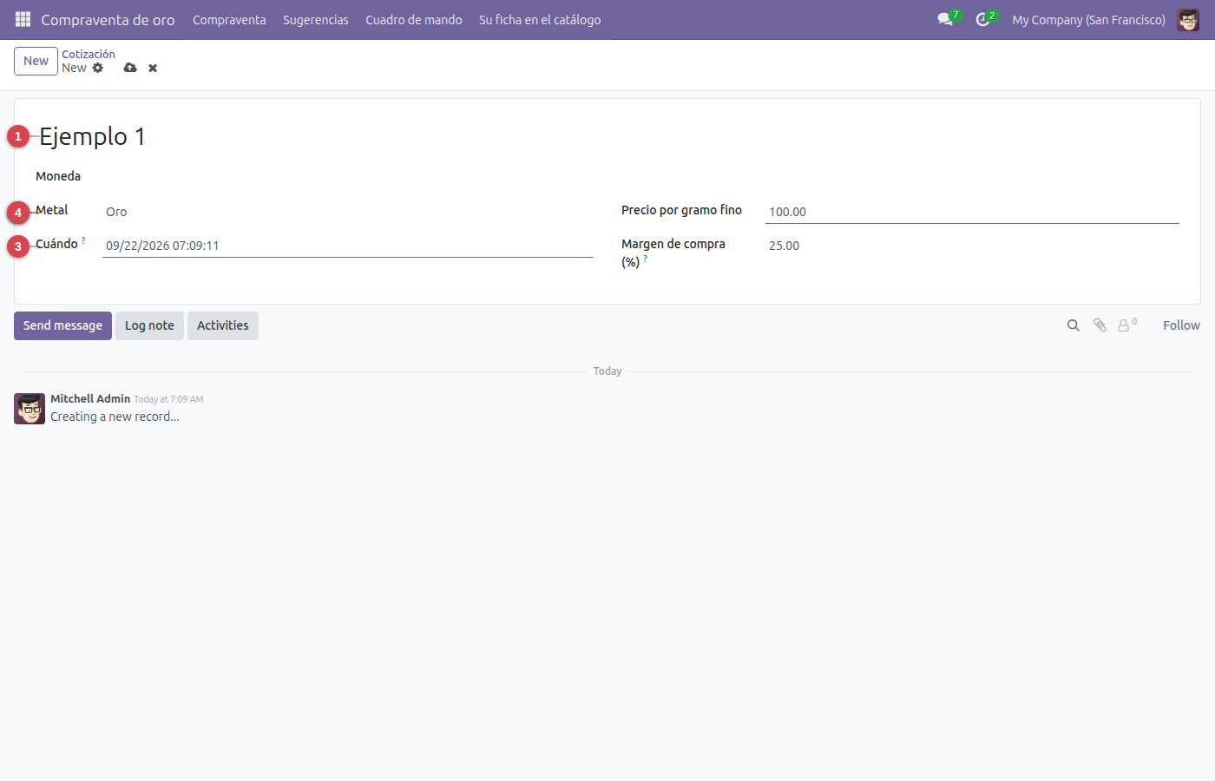Open the Compraventa menu

tap(229, 19)
